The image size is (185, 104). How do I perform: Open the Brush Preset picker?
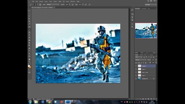tap(36, 5)
